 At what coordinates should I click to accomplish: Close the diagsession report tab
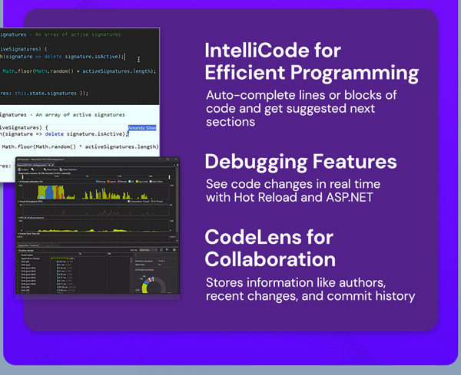(x=53, y=165)
